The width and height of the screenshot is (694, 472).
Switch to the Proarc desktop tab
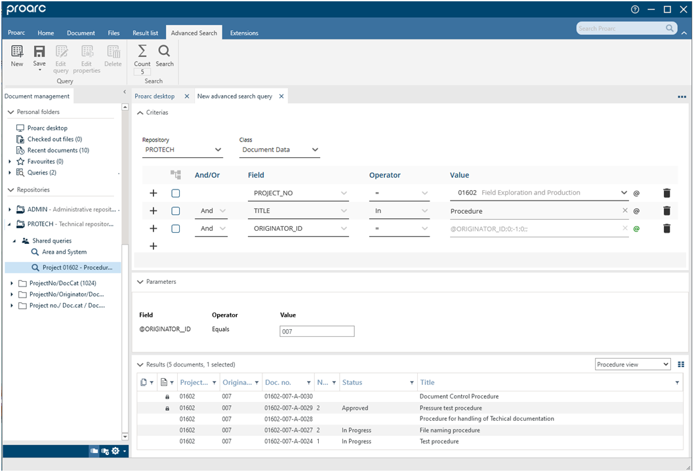pos(155,96)
